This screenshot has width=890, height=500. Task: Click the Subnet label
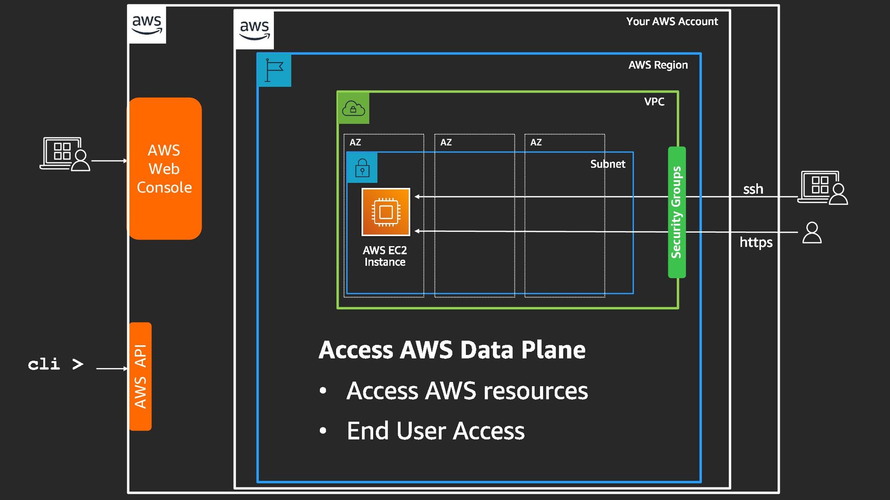click(607, 164)
